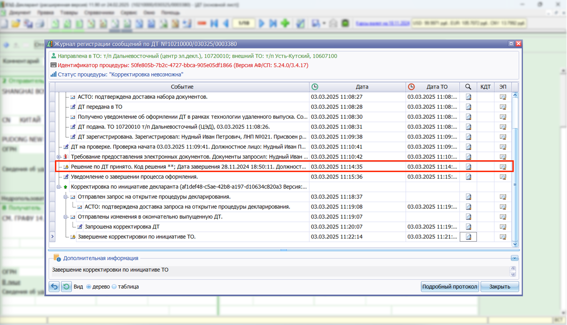Click ЭП icon in 'ДТ на проверке' row
The height and width of the screenshot is (325, 567).
point(503,147)
